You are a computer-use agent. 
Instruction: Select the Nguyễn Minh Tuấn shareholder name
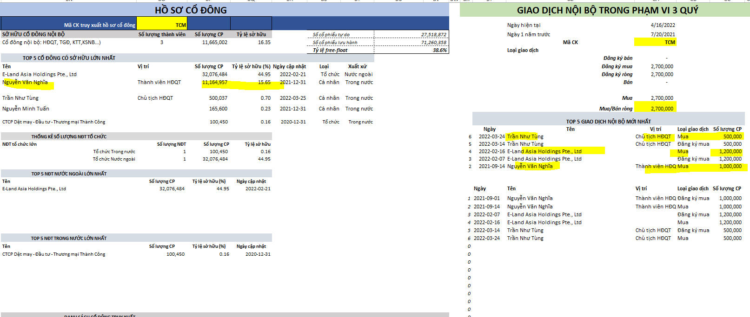tap(26, 109)
